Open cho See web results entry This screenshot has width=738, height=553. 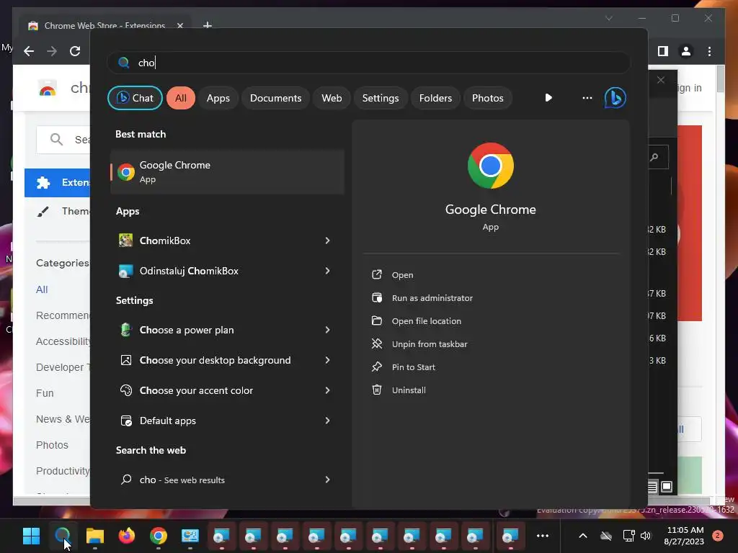click(218, 480)
